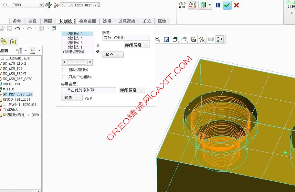Click the tool manager icon beside T0001
This screenshot has height=192, width=295.
click(48, 5)
